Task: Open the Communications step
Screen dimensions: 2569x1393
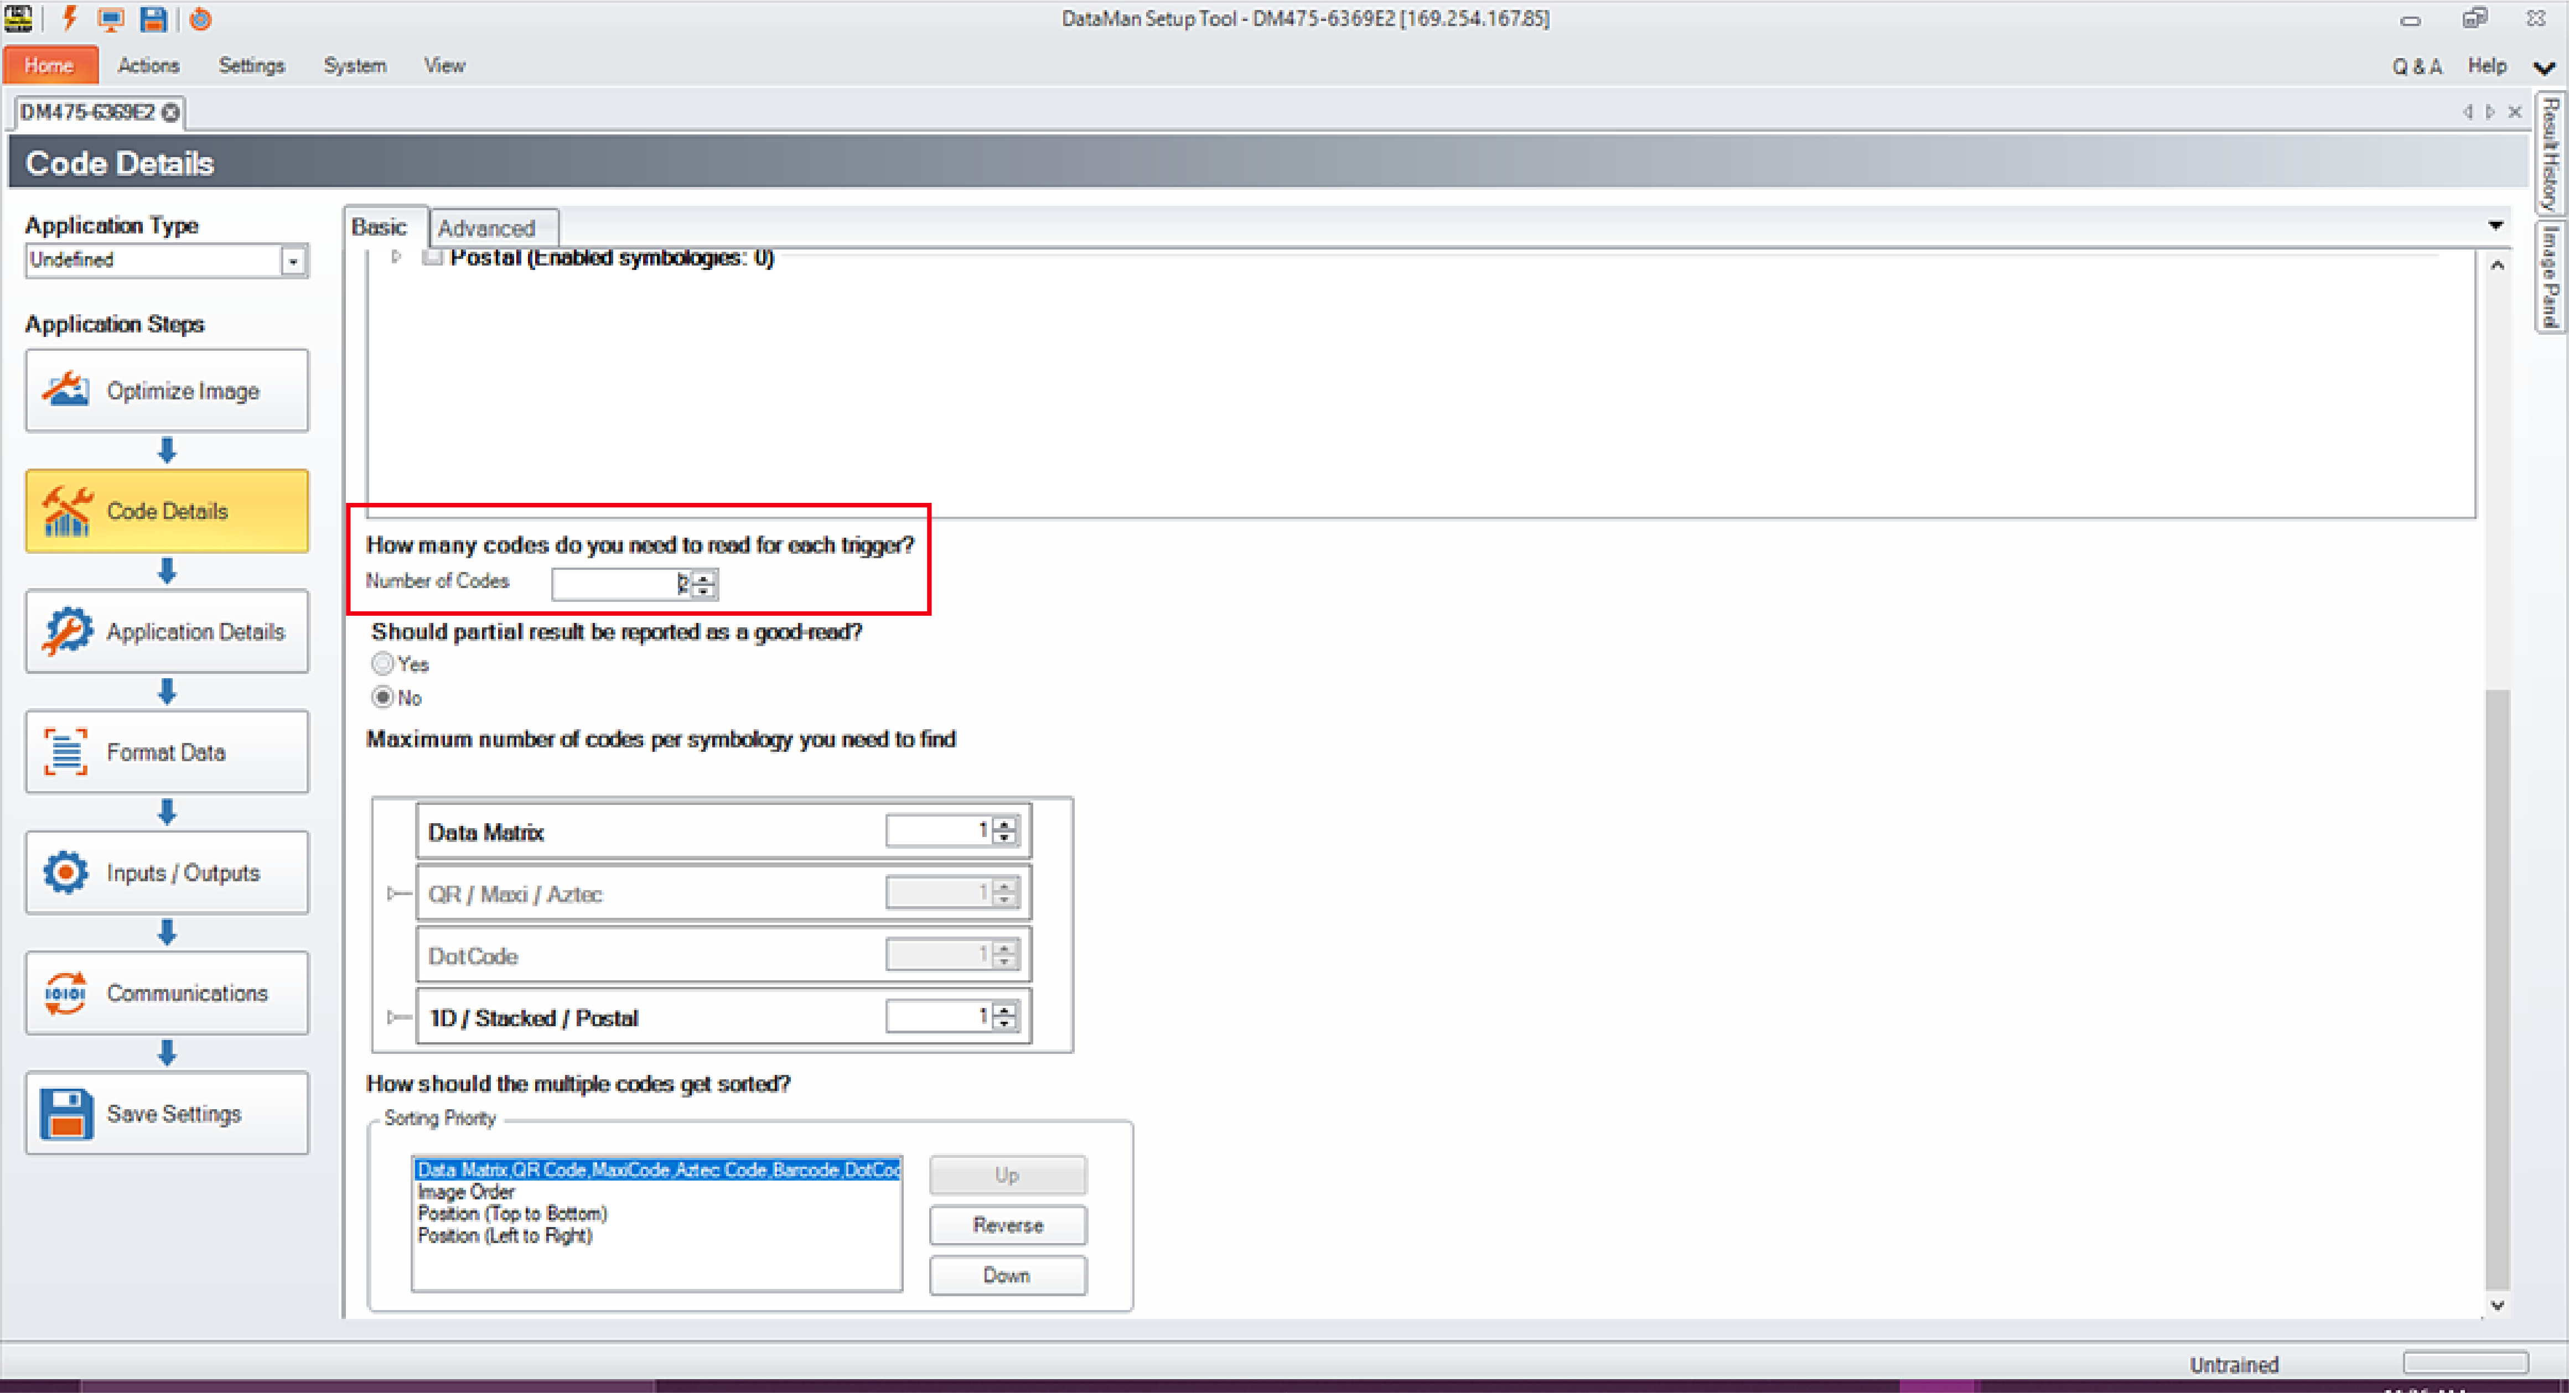Action: pyautogui.click(x=167, y=992)
